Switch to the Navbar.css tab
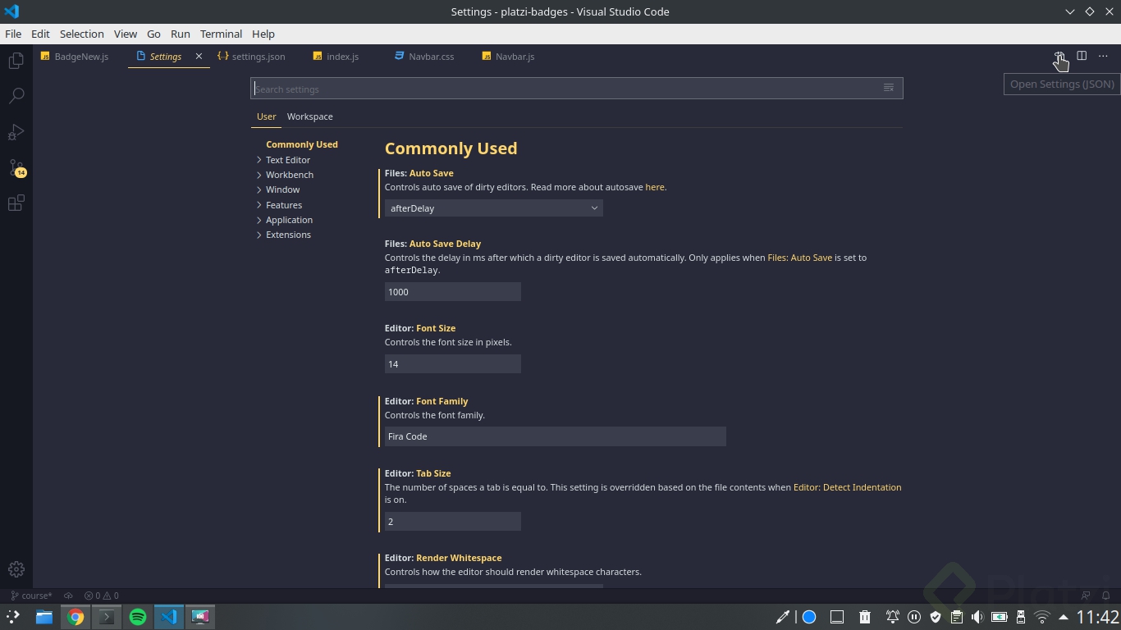Image resolution: width=1121 pixels, height=630 pixels. [x=425, y=57]
